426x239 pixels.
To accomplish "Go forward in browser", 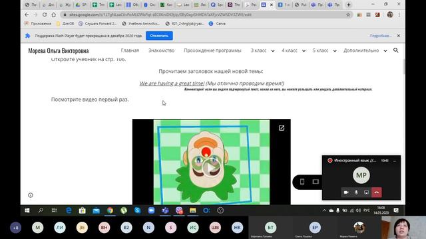I will pyautogui.click(x=35, y=15).
